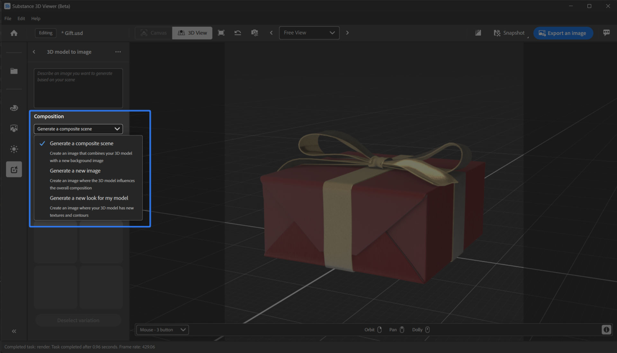
Task: Click Export an image button
Action: pyautogui.click(x=563, y=33)
